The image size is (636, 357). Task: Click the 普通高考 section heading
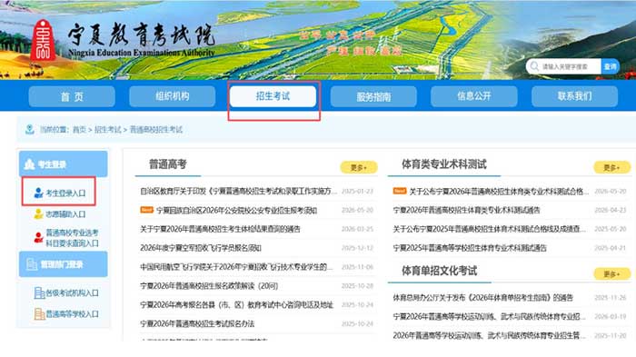(168, 164)
